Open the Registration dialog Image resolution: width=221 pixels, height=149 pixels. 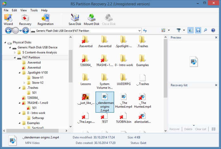click(45, 19)
